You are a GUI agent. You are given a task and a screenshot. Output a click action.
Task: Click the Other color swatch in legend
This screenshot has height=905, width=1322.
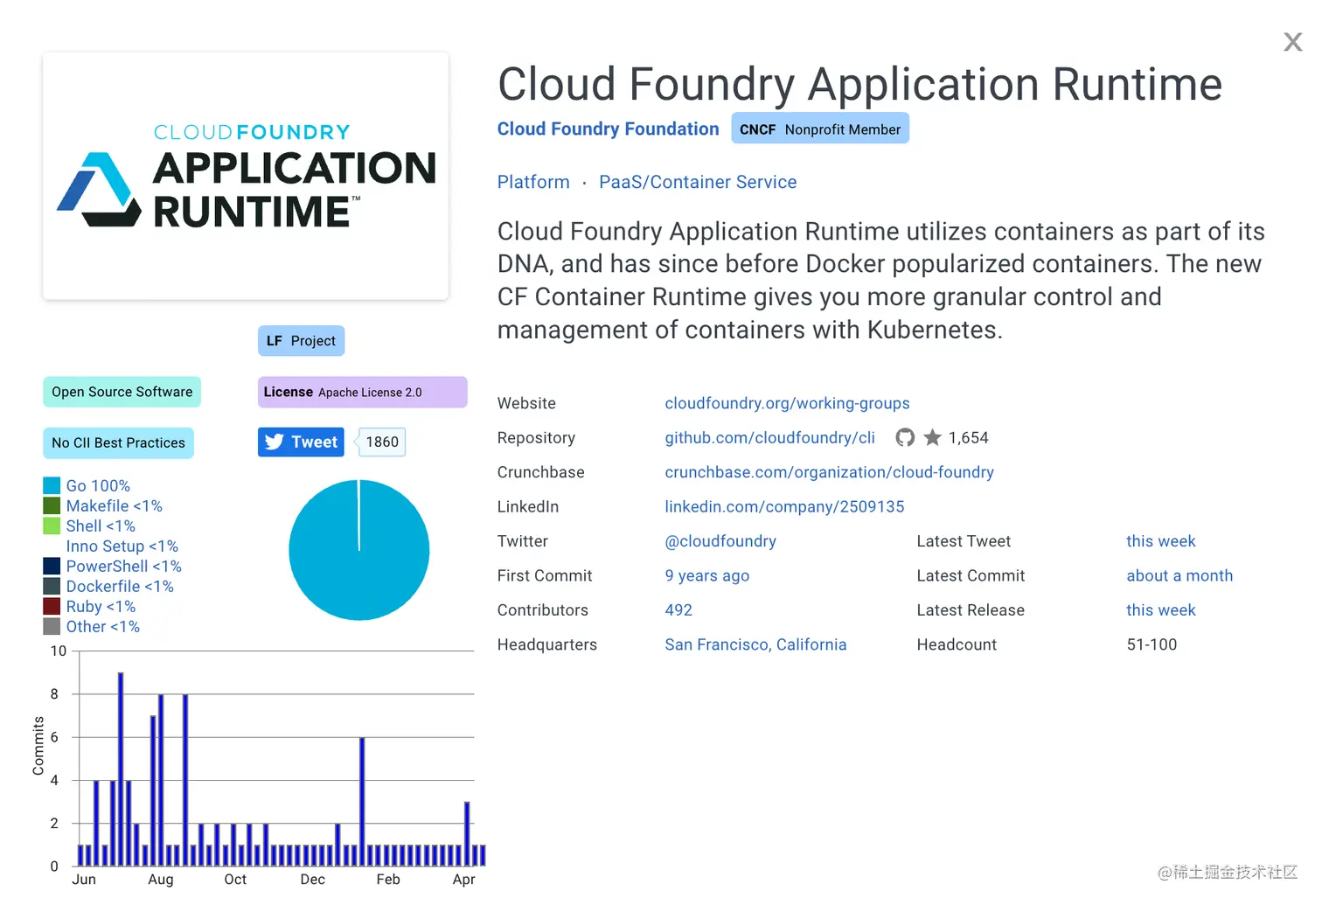click(x=52, y=626)
